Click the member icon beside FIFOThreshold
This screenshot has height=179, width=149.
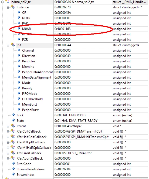(x=19, y=99)
